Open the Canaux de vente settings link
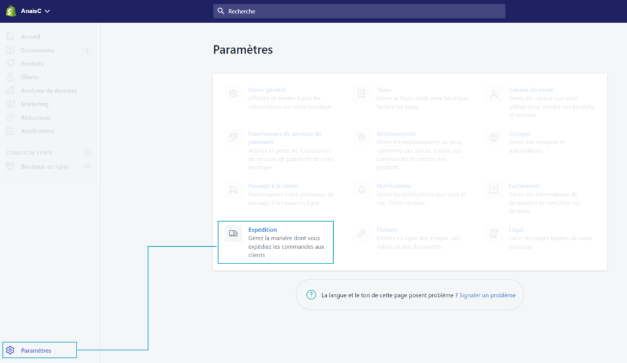This screenshot has height=363, width=627. click(531, 90)
